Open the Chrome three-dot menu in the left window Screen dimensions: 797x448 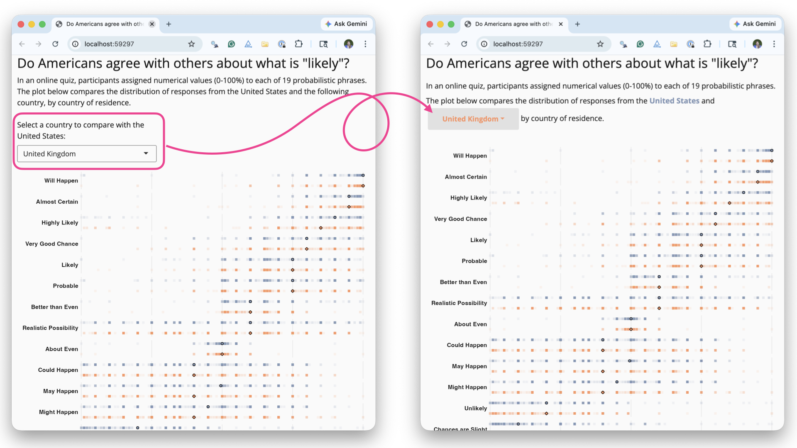pos(365,44)
